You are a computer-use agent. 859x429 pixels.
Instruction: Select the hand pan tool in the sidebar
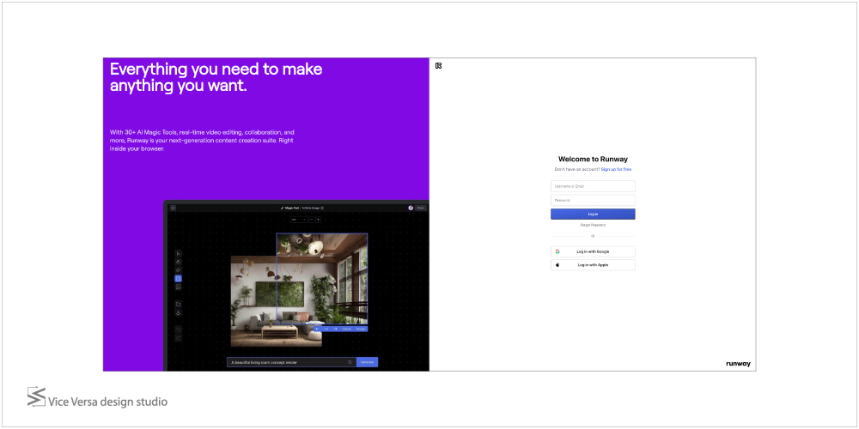coord(178,262)
